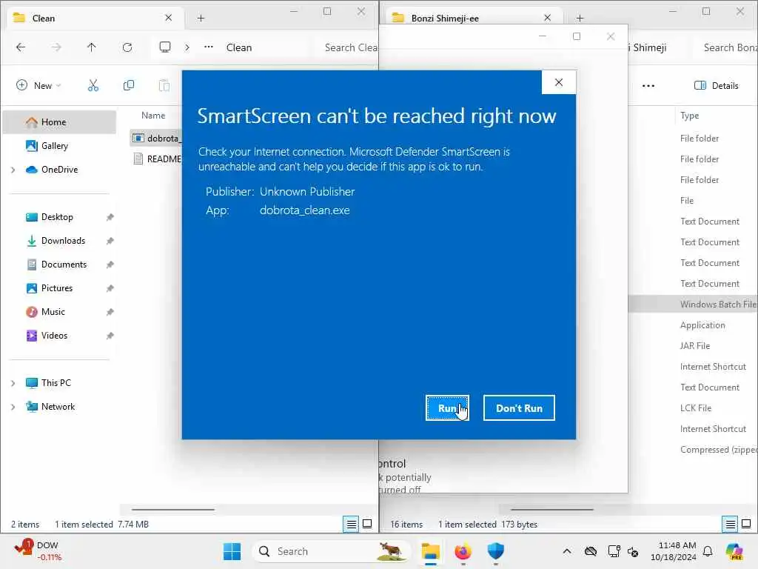Click the Copy icon in Clean toolbar
Screen dimensions: 758x569
[x=129, y=86]
